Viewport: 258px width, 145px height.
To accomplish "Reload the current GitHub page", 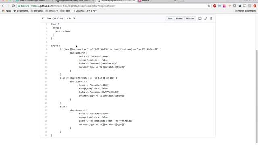I will tap(13, 6).
